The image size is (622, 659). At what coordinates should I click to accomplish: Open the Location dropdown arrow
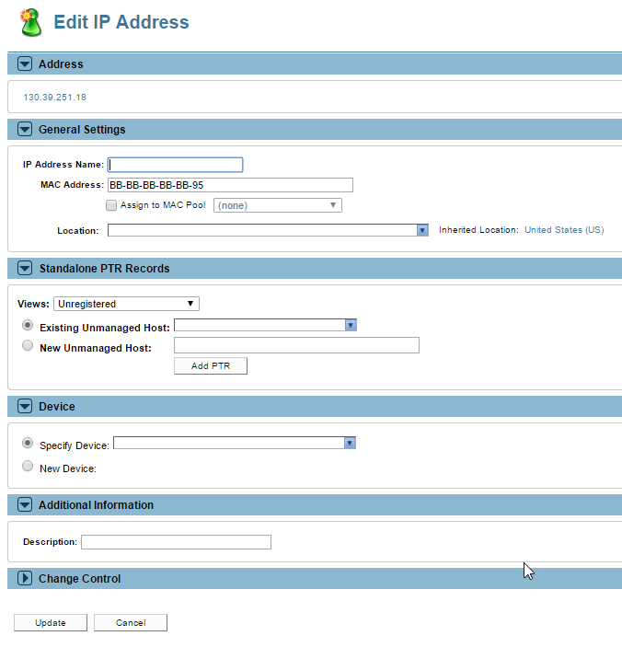(422, 230)
